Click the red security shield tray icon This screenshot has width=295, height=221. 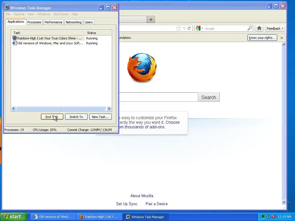pyautogui.click(x=274, y=217)
